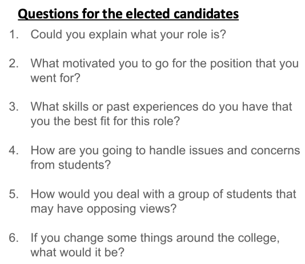Screen dimensions: 305x264
Task: Click the list number '1.'
Action: (14, 34)
